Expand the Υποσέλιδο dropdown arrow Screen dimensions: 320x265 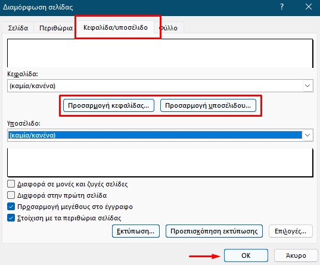tap(307, 135)
